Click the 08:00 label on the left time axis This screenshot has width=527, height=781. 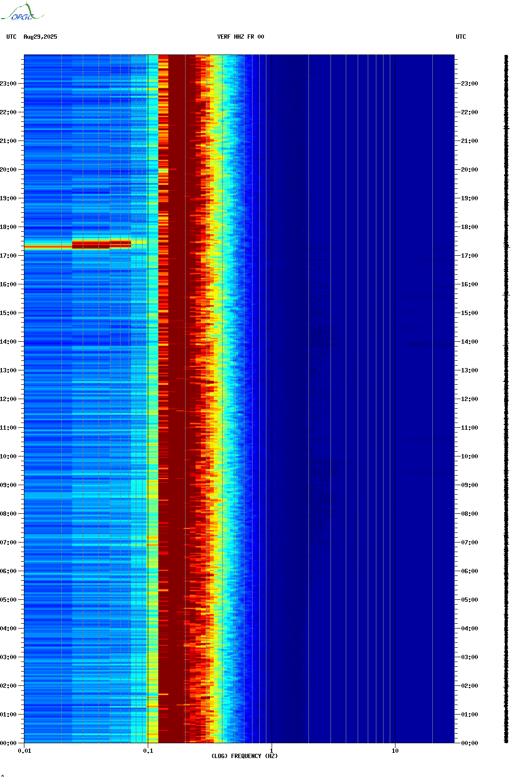tap(8, 514)
